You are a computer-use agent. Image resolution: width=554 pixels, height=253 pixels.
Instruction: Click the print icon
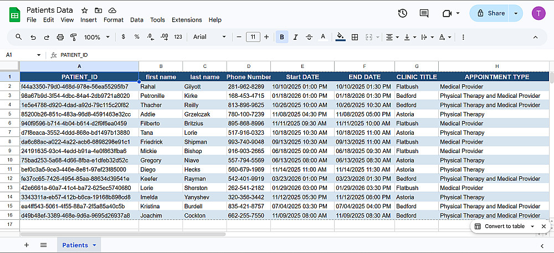click(60, 37)
